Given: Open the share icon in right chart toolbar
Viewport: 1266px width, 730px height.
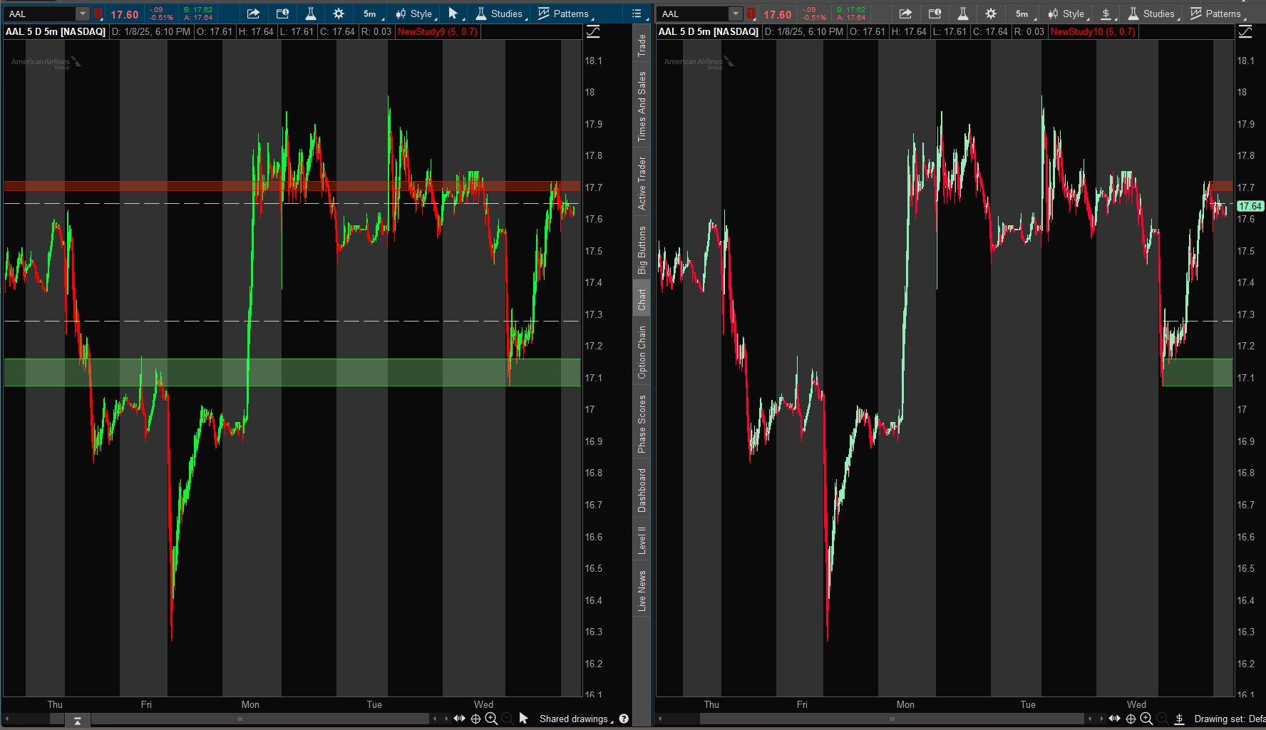Looking at the screenshot, I should (x=905, y=14).
